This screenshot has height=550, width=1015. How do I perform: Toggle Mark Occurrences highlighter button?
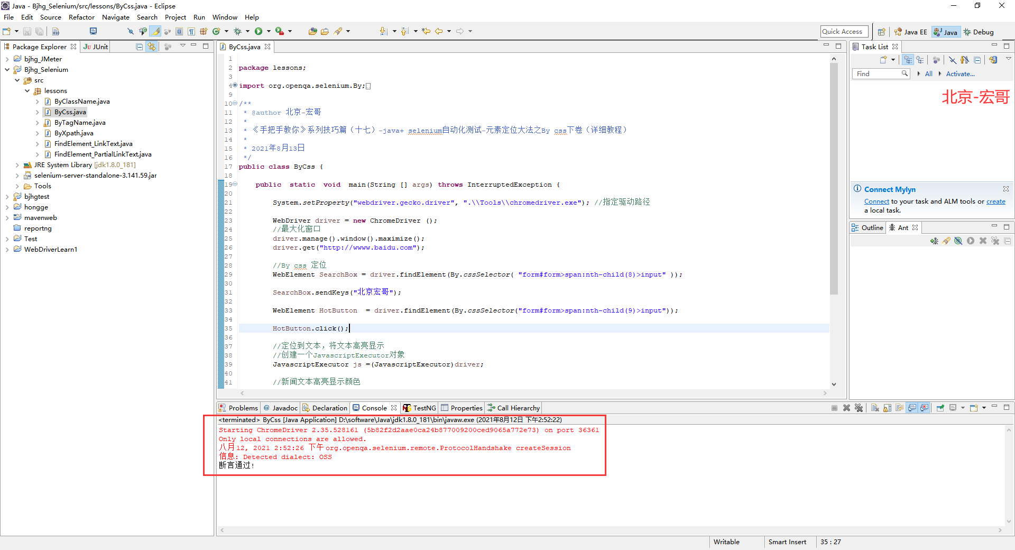point(155,31)
